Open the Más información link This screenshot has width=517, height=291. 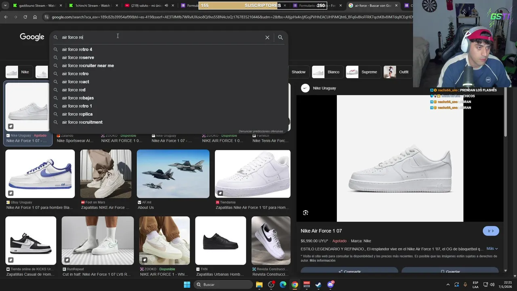322,261
